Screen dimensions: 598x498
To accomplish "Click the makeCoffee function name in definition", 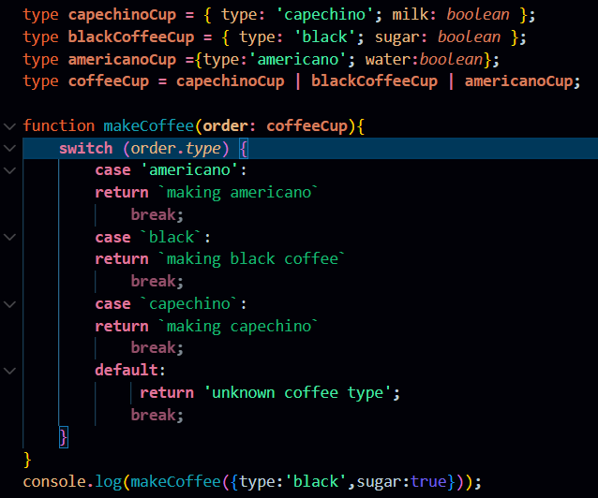I will [149, 125].
